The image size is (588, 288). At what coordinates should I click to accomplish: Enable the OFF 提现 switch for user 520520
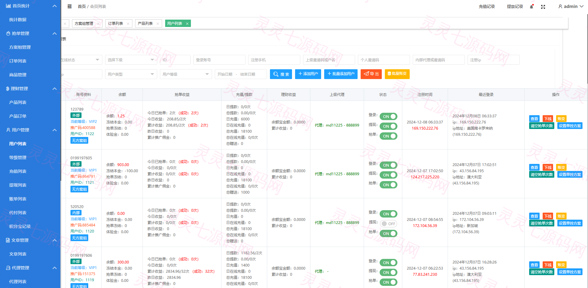388,224
